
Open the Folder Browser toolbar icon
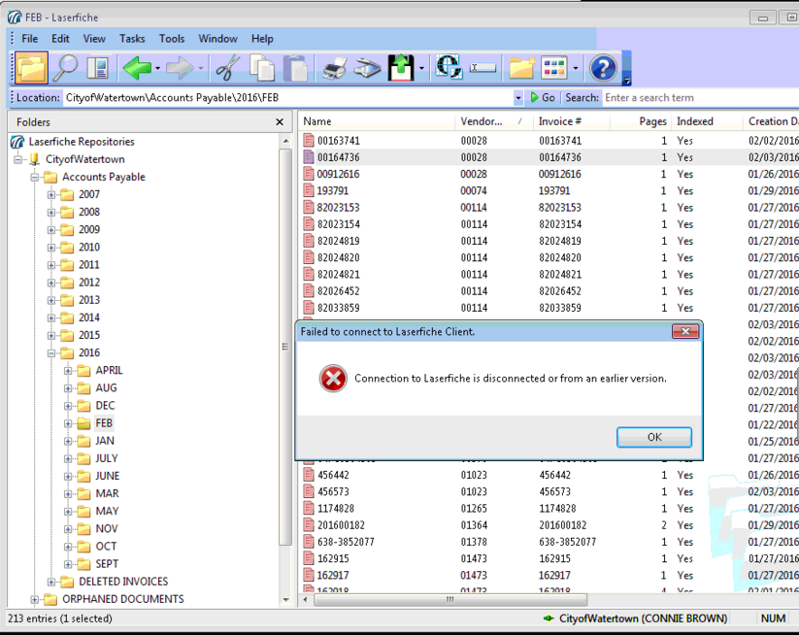pyautogui.click(x=31, y=68)
